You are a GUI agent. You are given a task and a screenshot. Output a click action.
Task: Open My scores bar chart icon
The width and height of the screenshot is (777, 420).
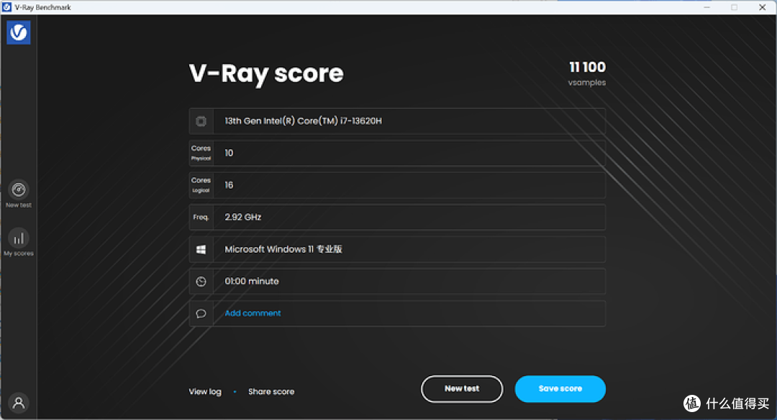pos(19,238)
